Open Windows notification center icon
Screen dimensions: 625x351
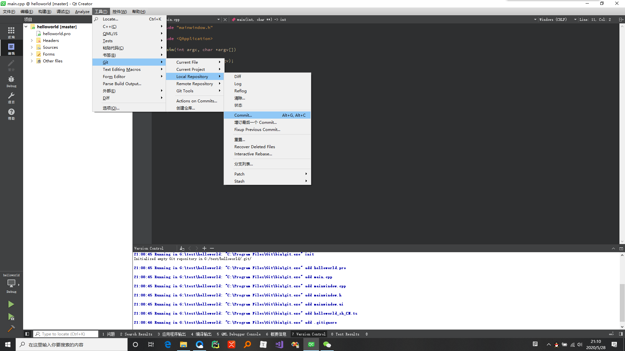pos(614,344)
